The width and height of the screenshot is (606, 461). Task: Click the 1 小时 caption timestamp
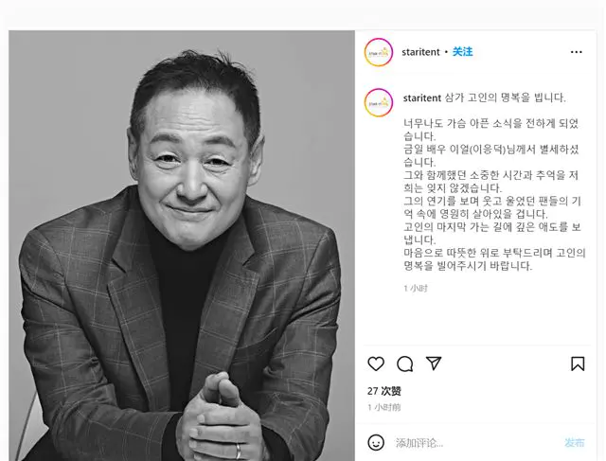tap(416, 289)
